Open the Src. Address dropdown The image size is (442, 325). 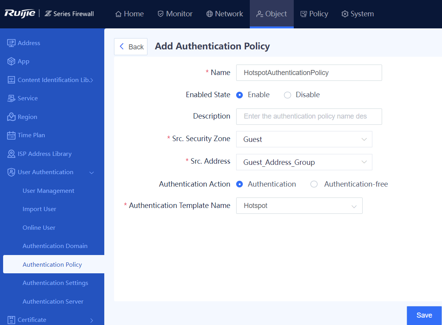(304, 162)
